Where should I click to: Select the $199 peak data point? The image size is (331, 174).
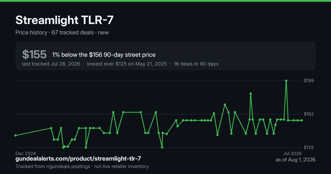286,81
